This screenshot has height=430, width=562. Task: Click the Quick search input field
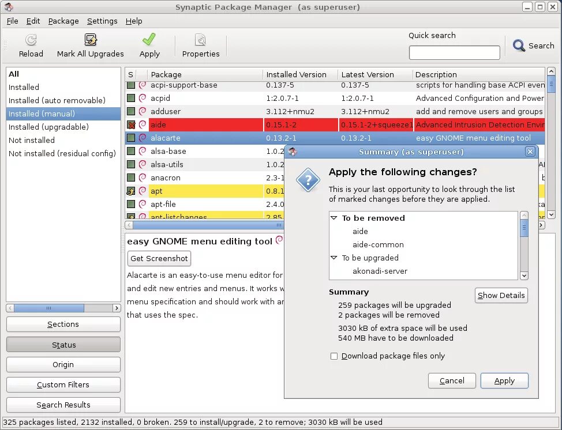click(454, 52)
